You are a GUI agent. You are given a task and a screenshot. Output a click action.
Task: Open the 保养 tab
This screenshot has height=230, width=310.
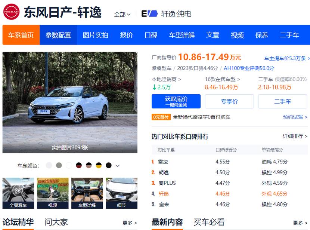(x=261, y=35)
